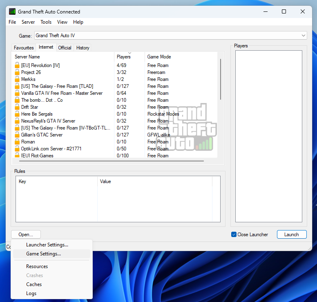Select the Drift Star server row
317x302 pixels.
pos(115,107)
